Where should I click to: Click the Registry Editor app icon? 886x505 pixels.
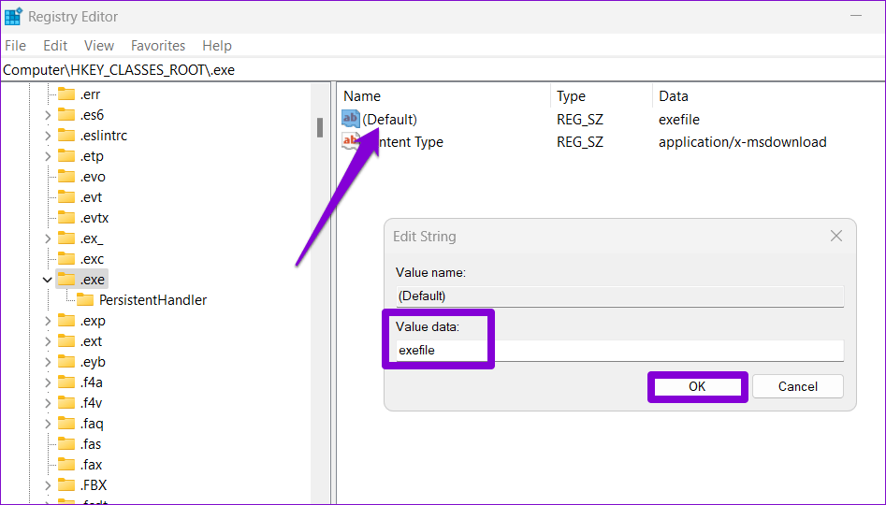(x=13, y=17)
